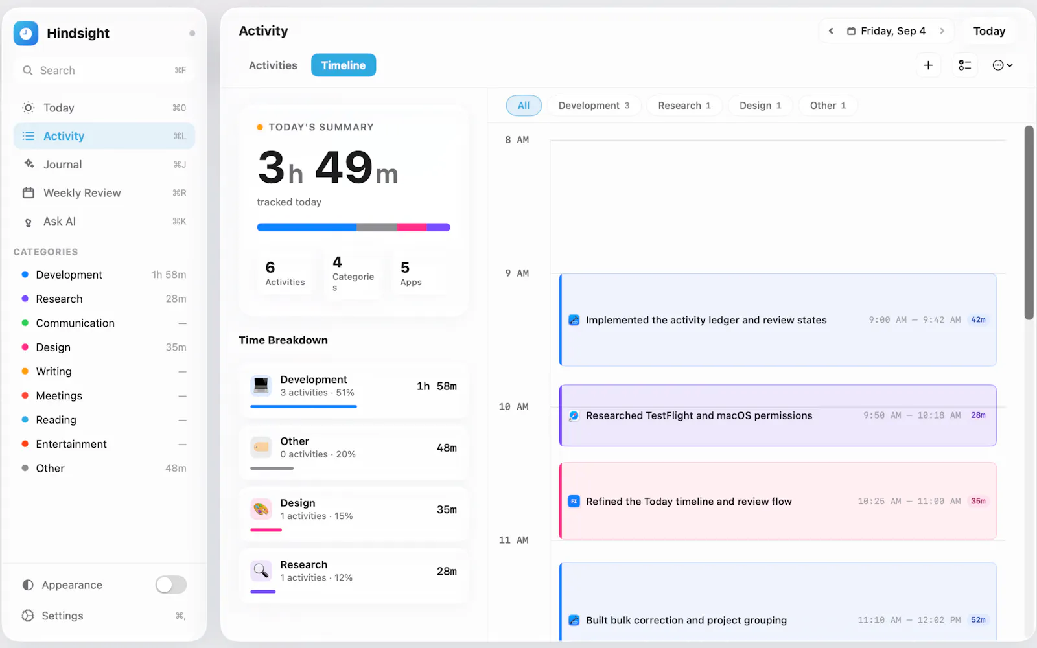Screen dimensions: 1037x648
Task: Click the Design palette icon in Time Breakdown
Action: 261,509
